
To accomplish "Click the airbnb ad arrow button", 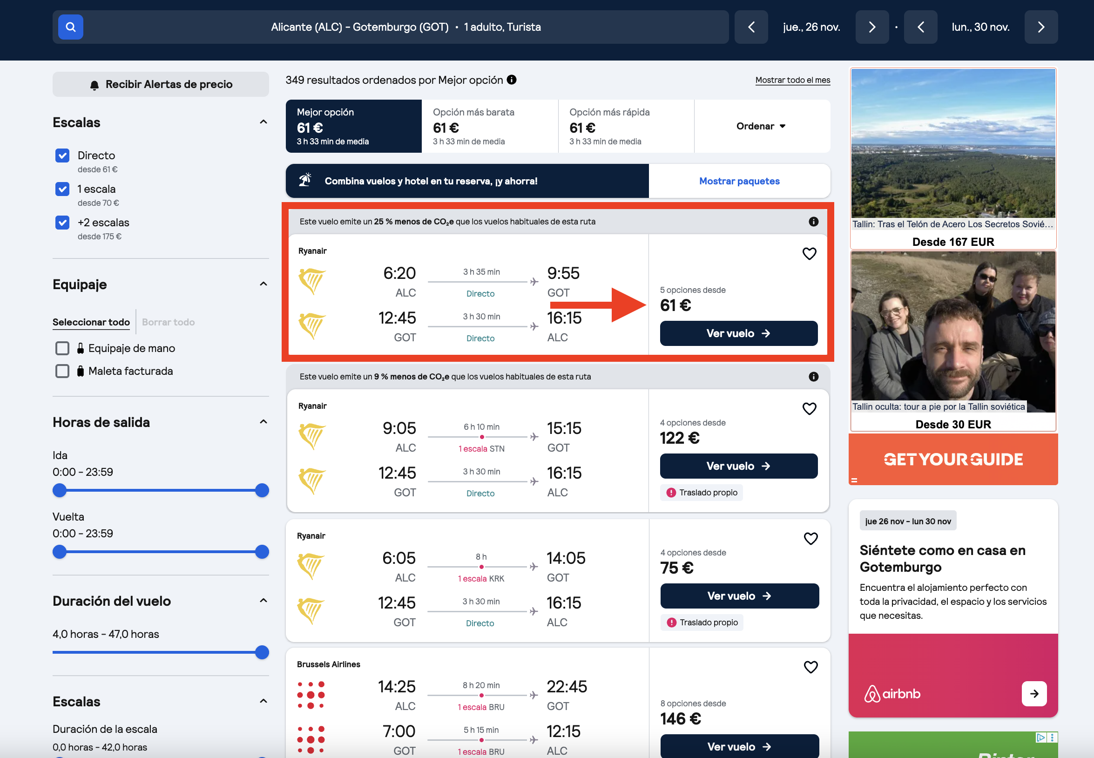I will point(1034,693).
